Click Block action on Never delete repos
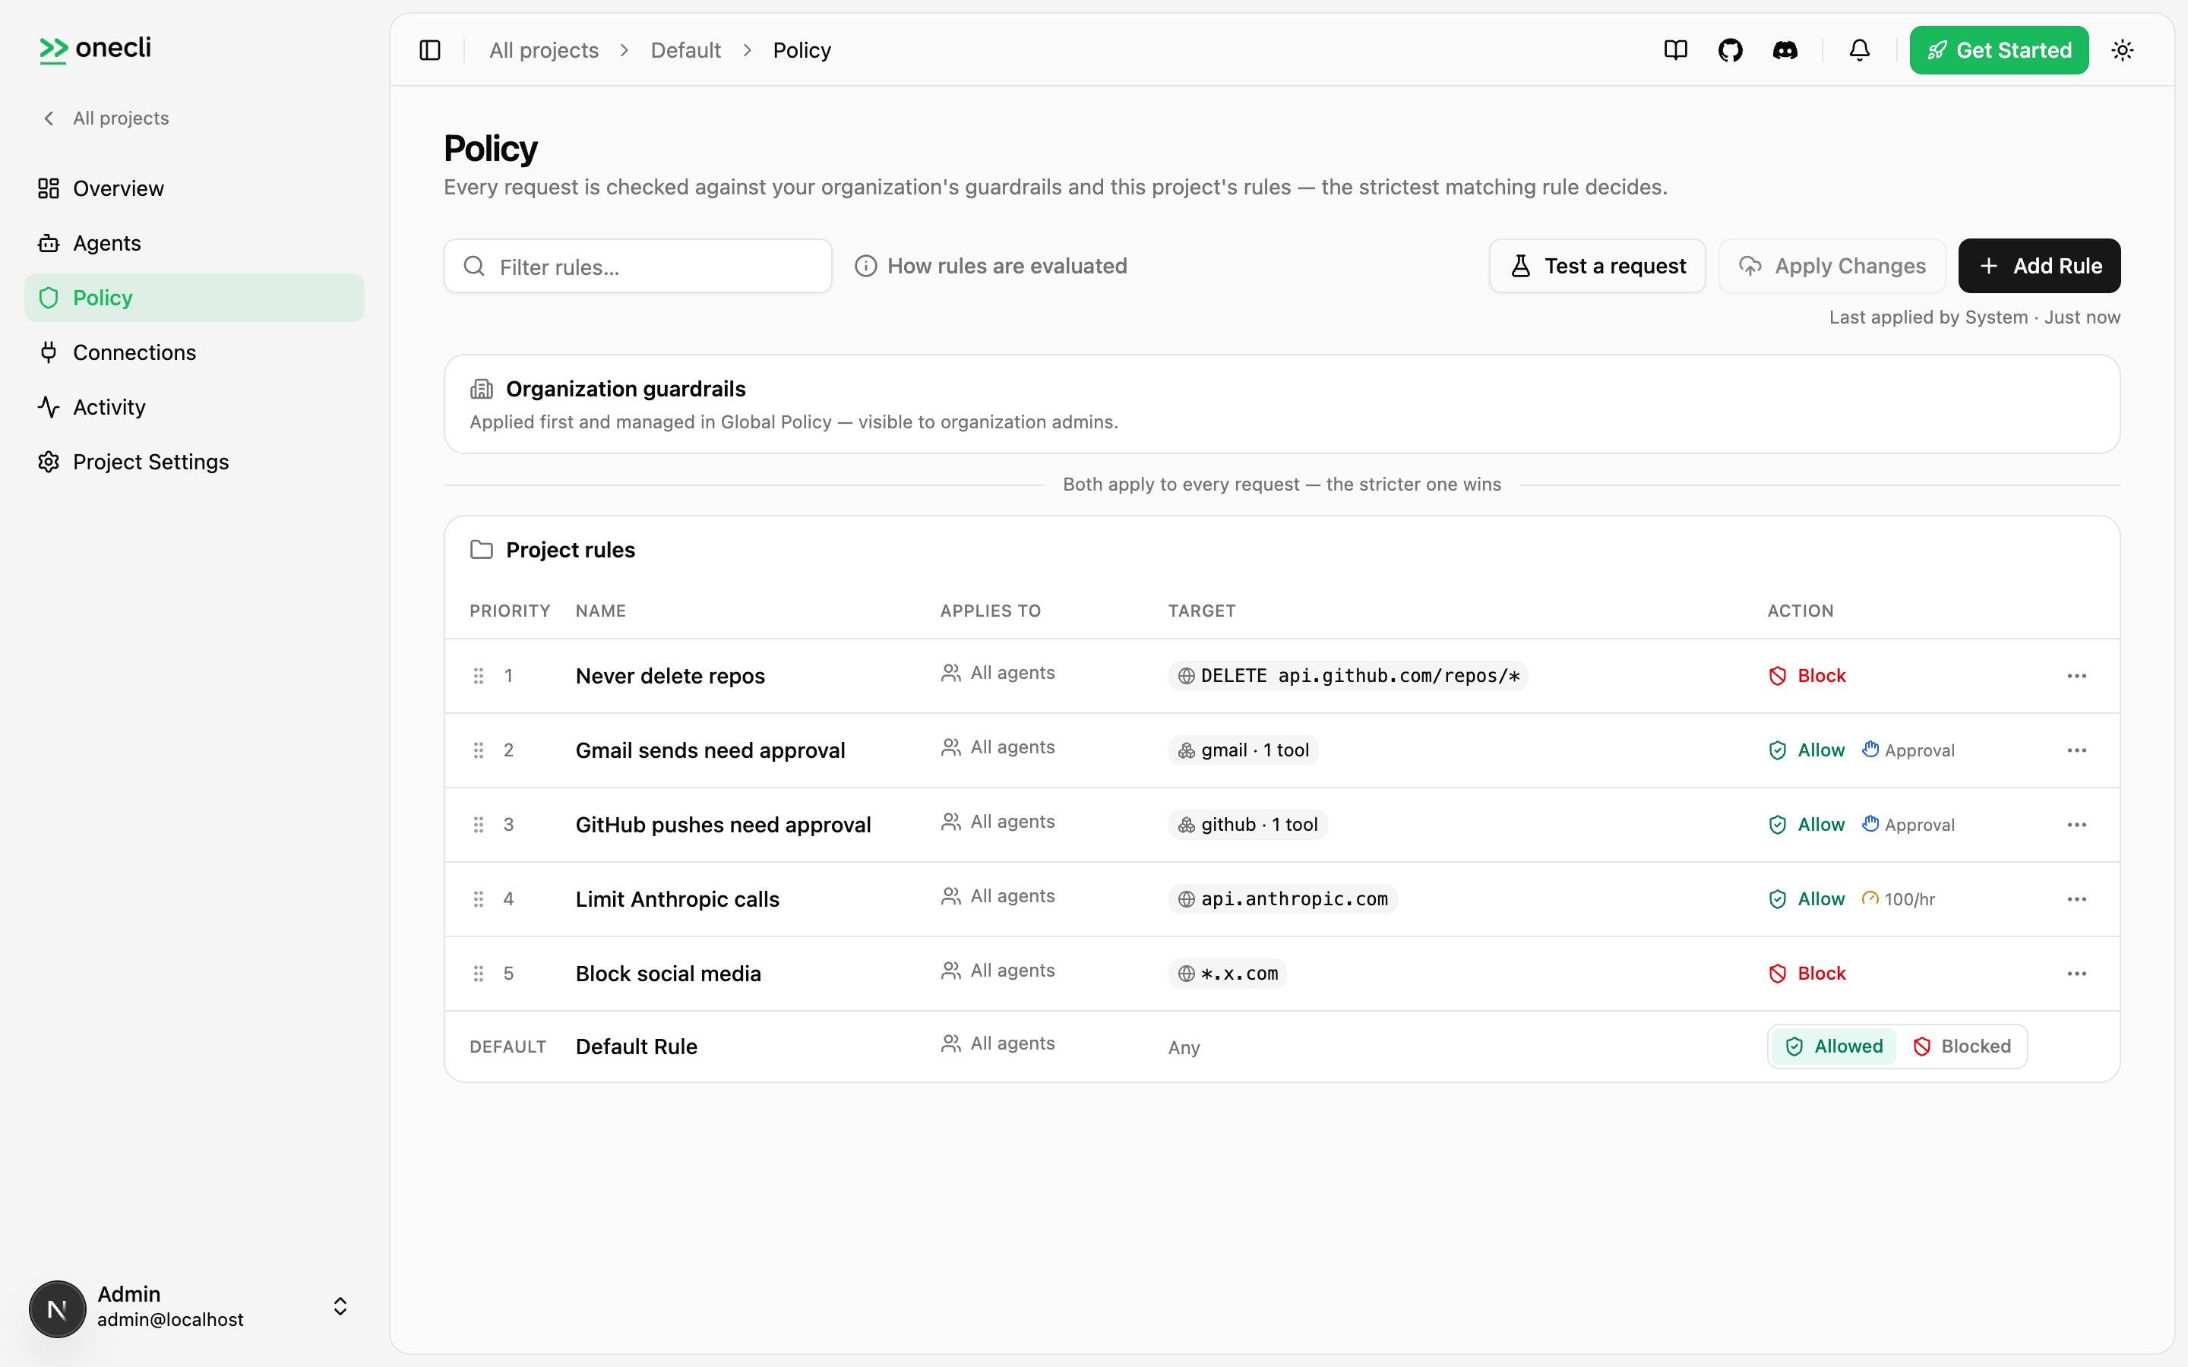 1807,676
